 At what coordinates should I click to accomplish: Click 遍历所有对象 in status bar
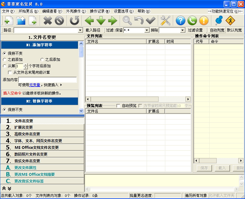(196, 195)
